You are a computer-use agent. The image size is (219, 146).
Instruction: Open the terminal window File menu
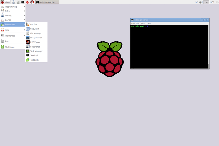pyautogui.click(x=133, y=23)
